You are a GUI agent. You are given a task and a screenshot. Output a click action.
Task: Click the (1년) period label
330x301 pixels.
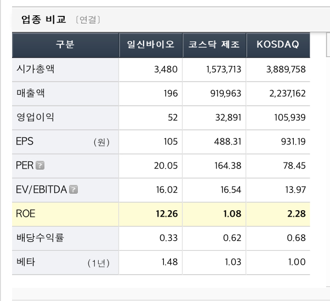[99, 263]
